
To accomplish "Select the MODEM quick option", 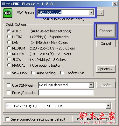I will pyautogui.click(x=9, y=54).
